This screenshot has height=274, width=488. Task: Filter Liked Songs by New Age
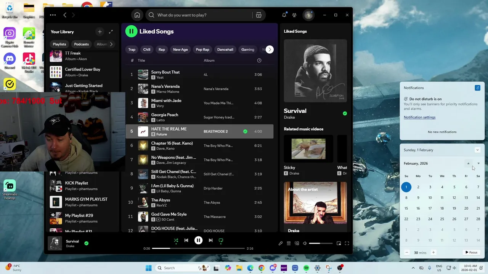(180, 49)
